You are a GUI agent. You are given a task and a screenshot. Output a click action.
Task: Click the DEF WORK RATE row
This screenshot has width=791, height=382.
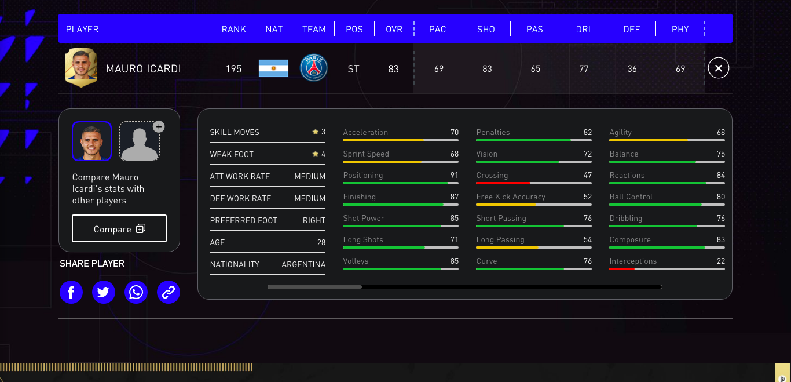(268, 198)
